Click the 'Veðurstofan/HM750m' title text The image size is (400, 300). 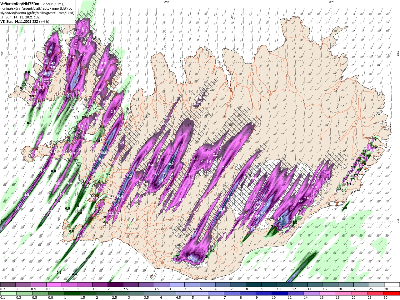pyautogui.click(x=20, y=4)
